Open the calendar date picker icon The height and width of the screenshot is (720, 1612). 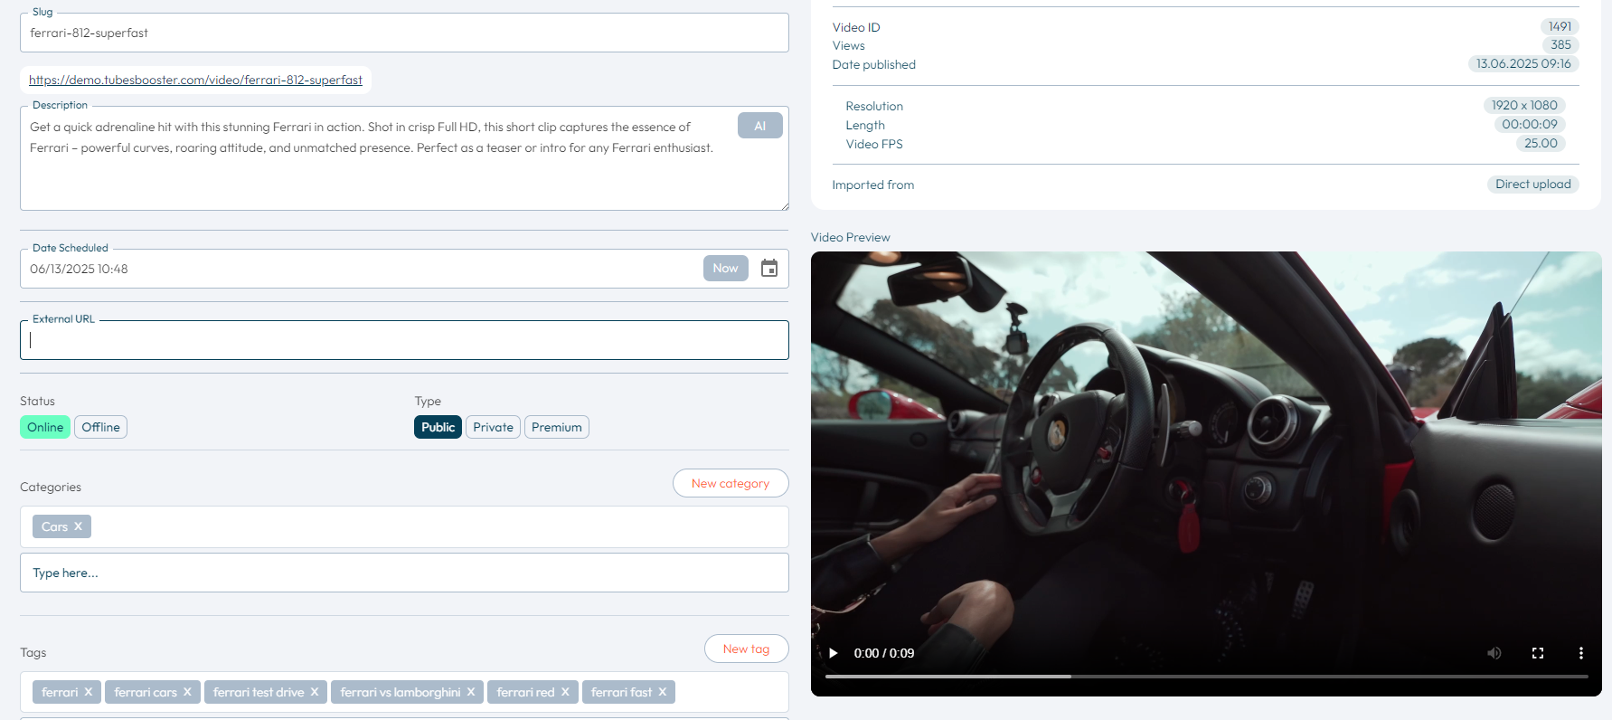click(769, 269)
